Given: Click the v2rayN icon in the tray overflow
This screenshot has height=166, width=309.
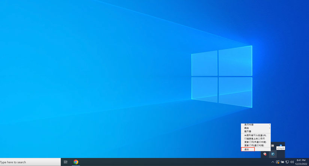Looking at the screenshot, I should pos(273,154).
